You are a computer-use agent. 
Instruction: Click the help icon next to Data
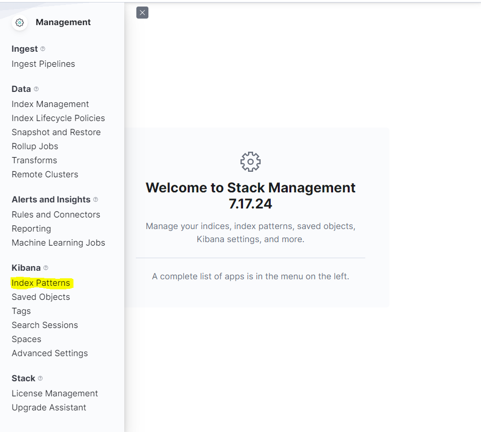point(36,89)
